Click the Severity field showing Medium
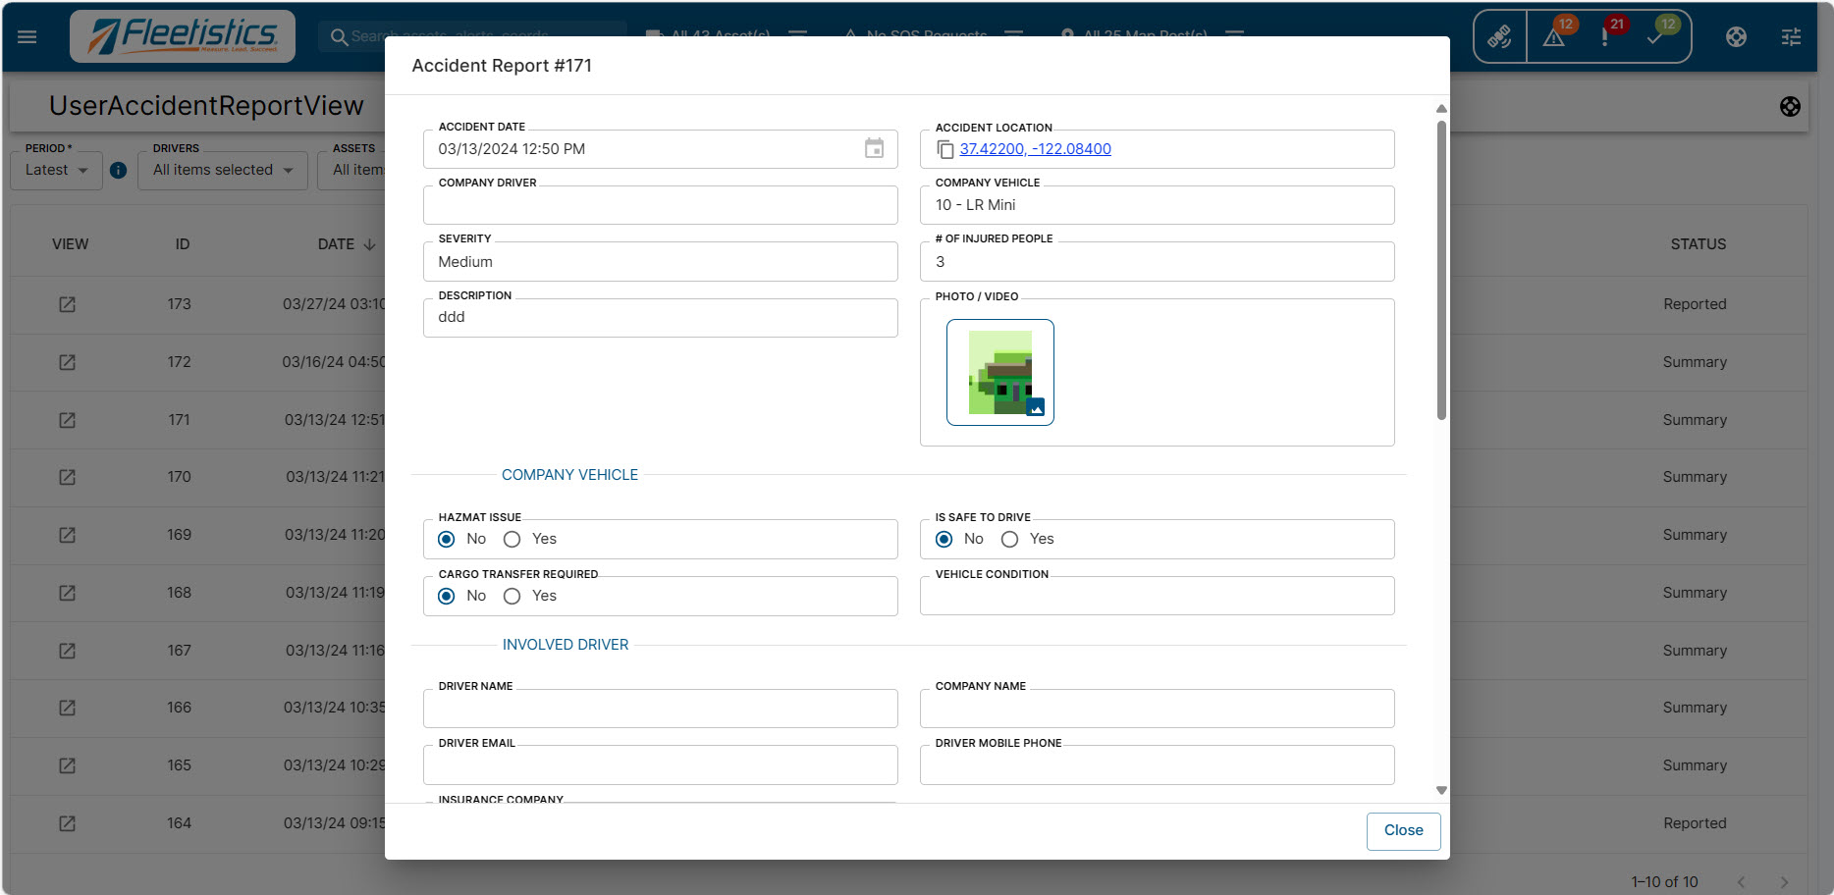This screenshot has width=1834, height=895. click(660, 262)
